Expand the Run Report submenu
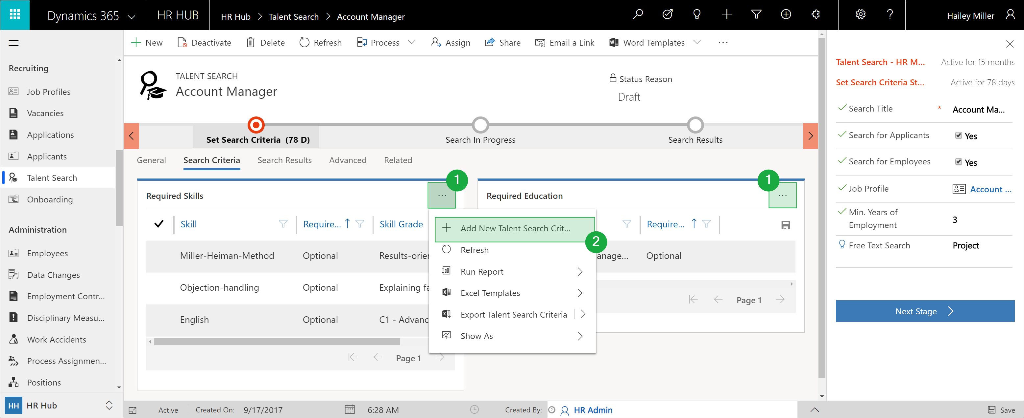The width and height of the screenshot is (1024, 418). [580, 272]
